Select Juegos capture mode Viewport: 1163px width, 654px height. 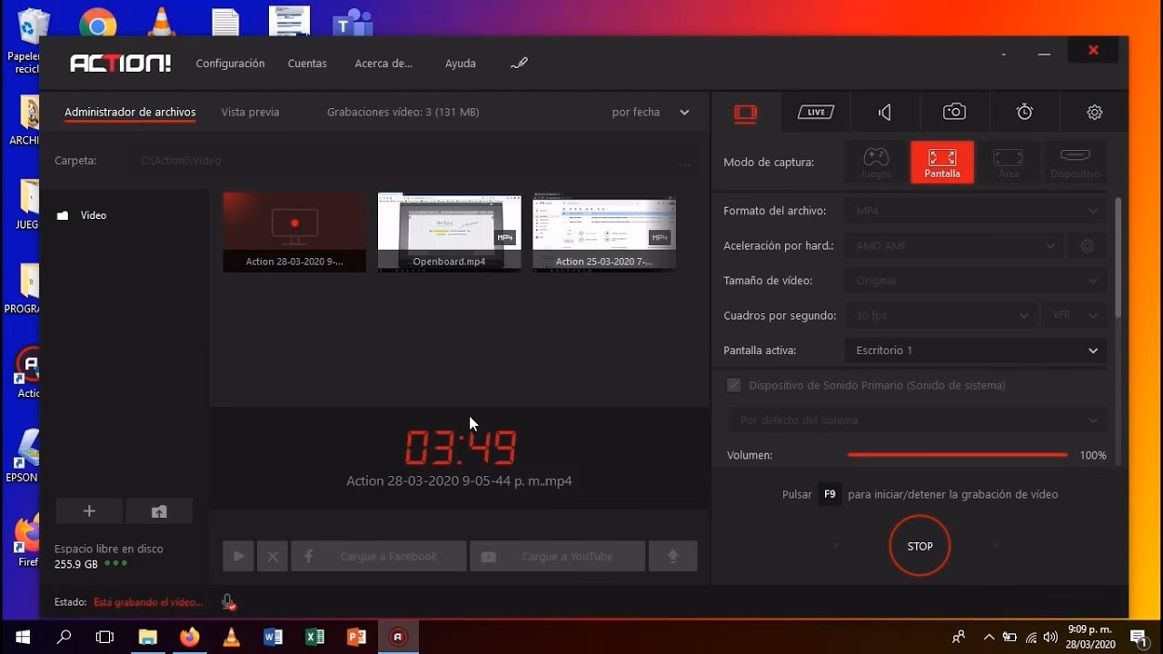pyautogui.click(x=876, y=163)
